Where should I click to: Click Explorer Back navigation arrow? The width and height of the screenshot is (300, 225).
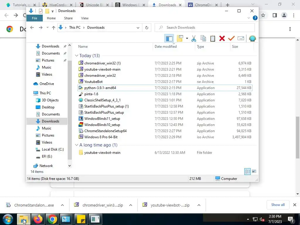(32, 28)
